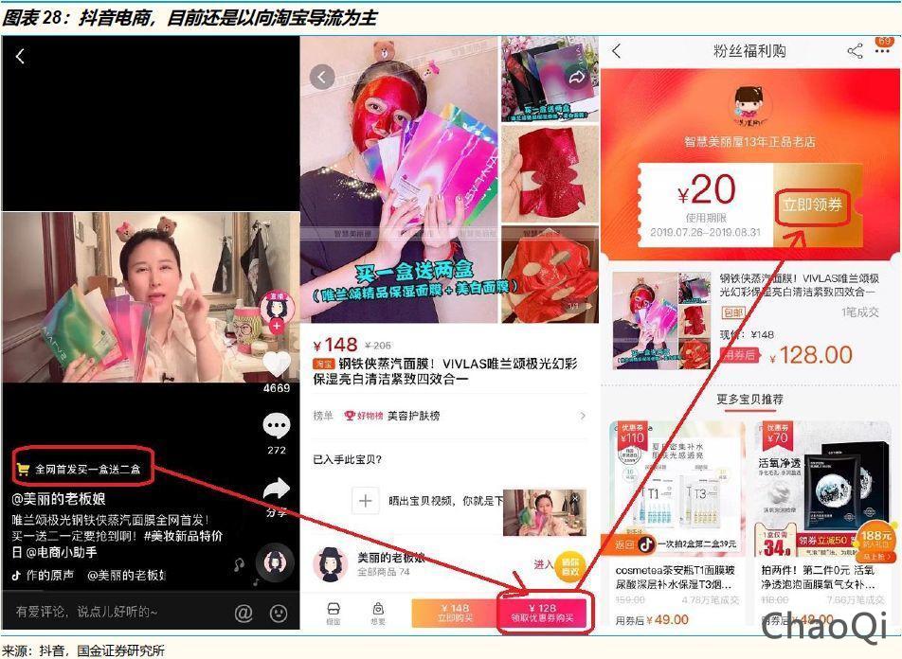Image resolution: width=902 pixels, height=659 pixels.
Task: Open 活氧净透 bubble mask card
Action: (x=822, y=522)
